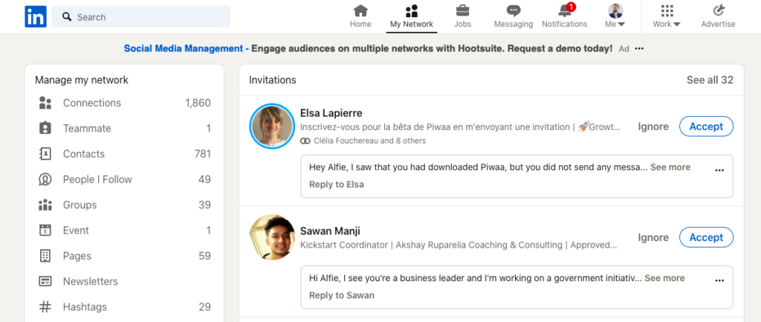The image size is (761, 322).
Task: Open Connections list in sidebar
Action: pyautogui.click(x=91, y=103)
